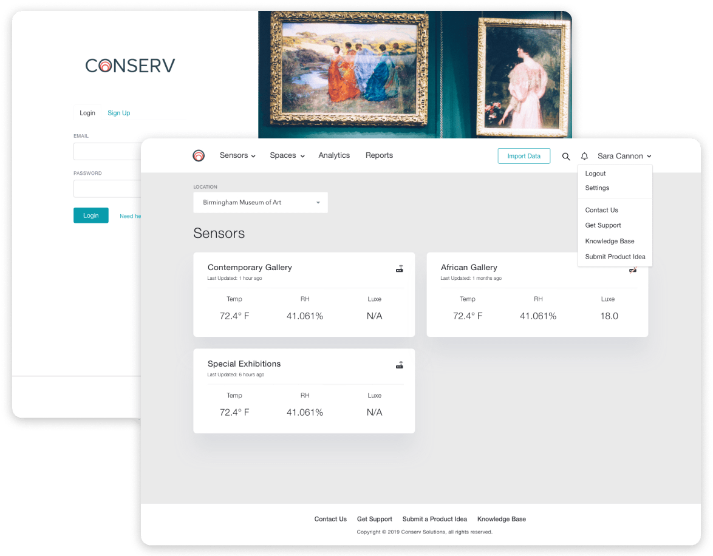
Task: Select Contact Us in the user menu
Action: [x=602, y=210]
